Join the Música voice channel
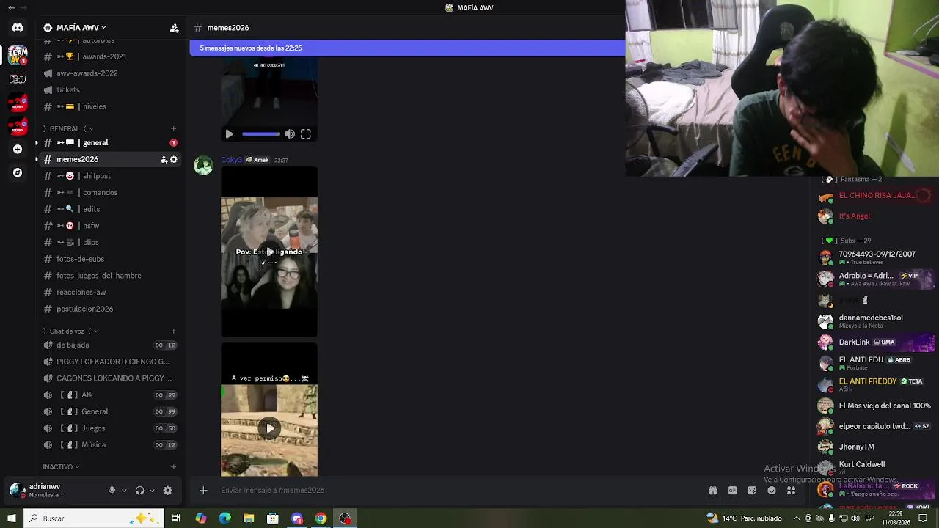The image size is (939, 528). (110, 444)
